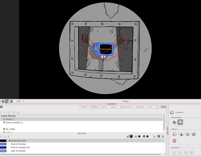201x157 pixels.
Task: Click the black swatch next to the pencil icon
Action: pos(139,136)
